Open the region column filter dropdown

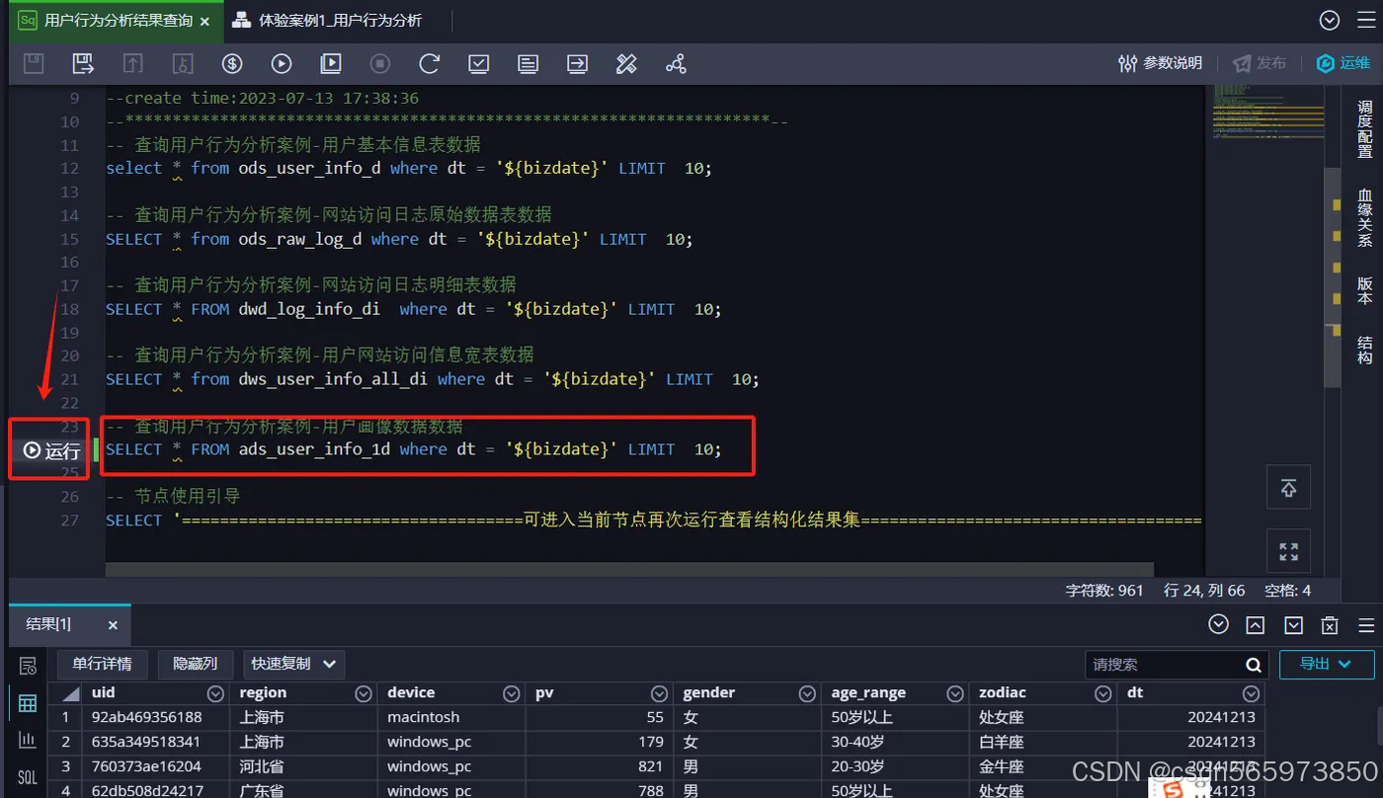(x=364, y=693)
